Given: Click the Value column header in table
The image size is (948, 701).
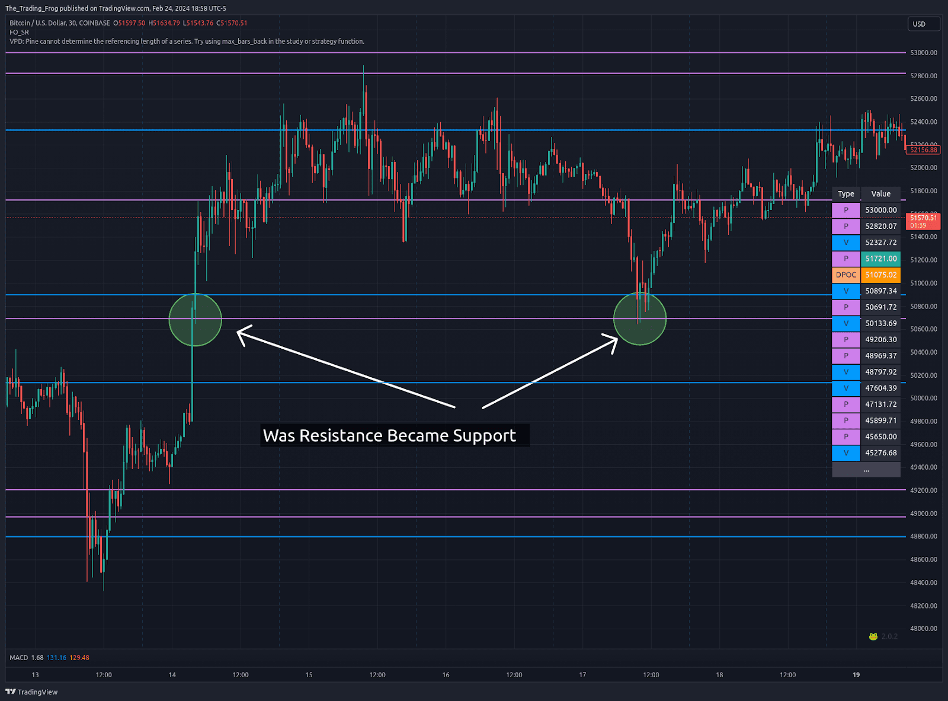Looking at the screenshot, I should (x=880, y=194).
